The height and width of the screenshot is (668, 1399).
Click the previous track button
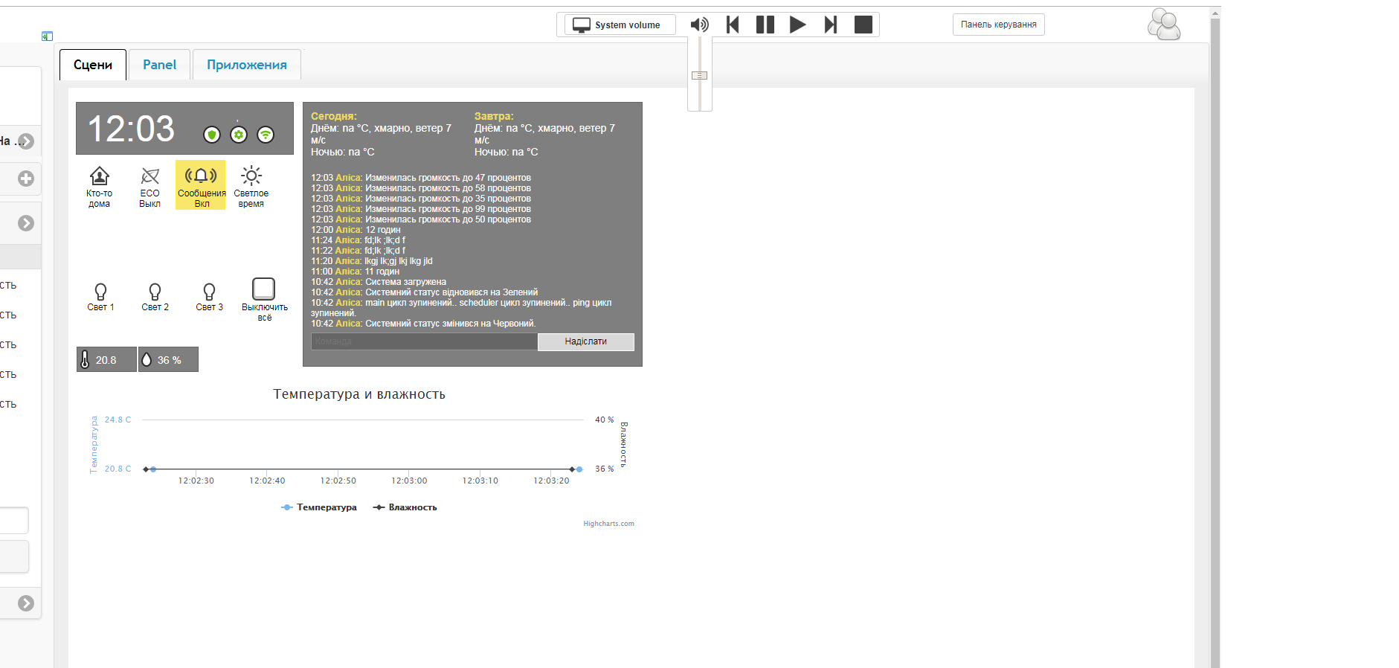pyautogui.click(x=733, y=25)
